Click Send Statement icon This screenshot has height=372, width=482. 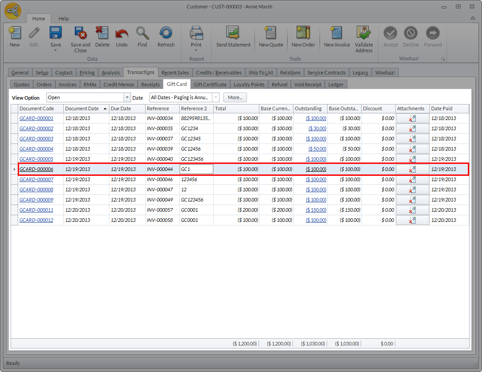coord(233,34)
